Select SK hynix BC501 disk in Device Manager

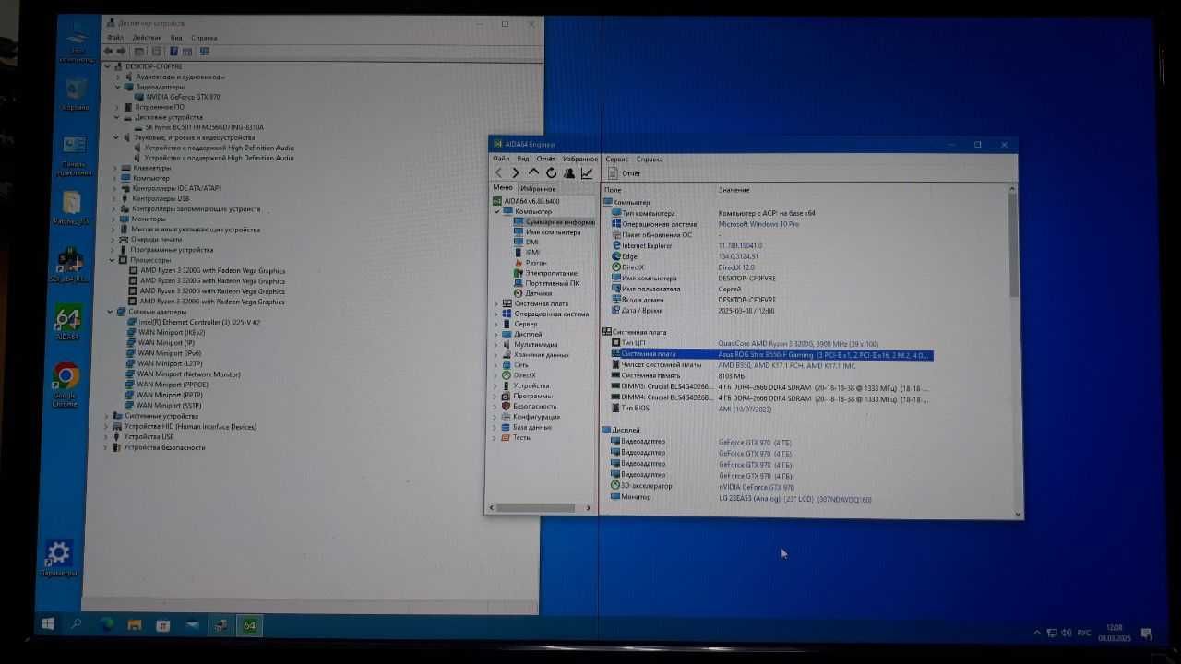tap(204, 127)
